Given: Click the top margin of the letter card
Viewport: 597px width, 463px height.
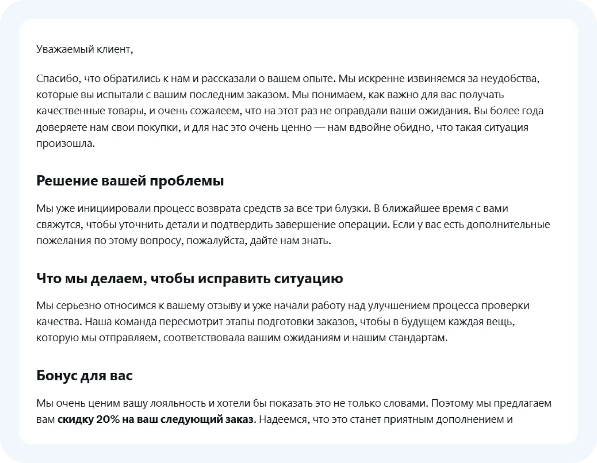Looking at the screenshot, I should [x=298, y=30].
